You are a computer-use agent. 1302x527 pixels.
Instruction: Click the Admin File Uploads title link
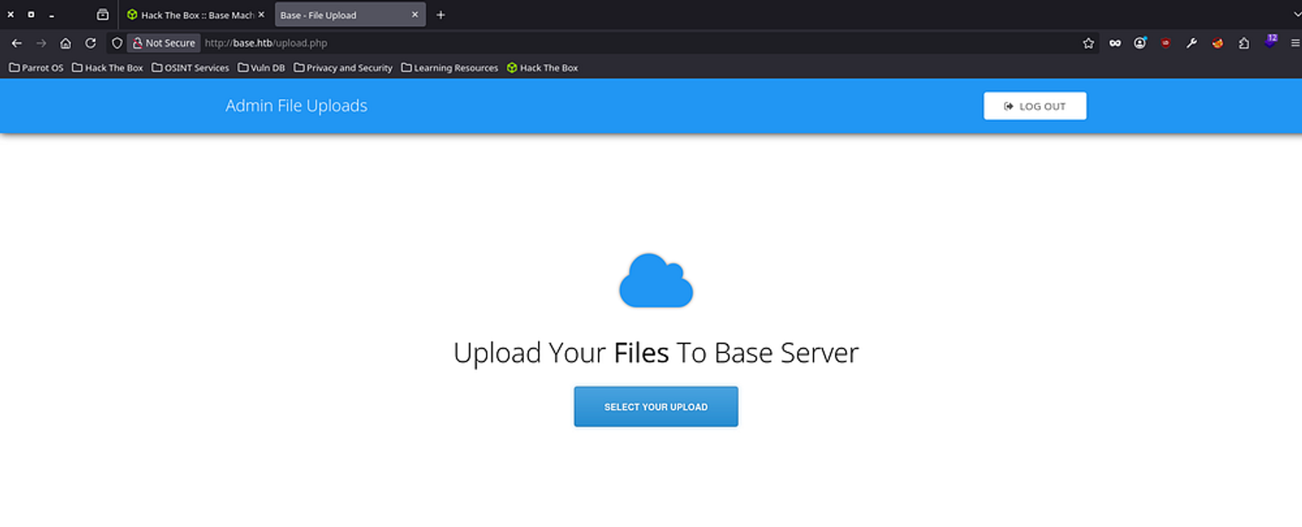296,106
